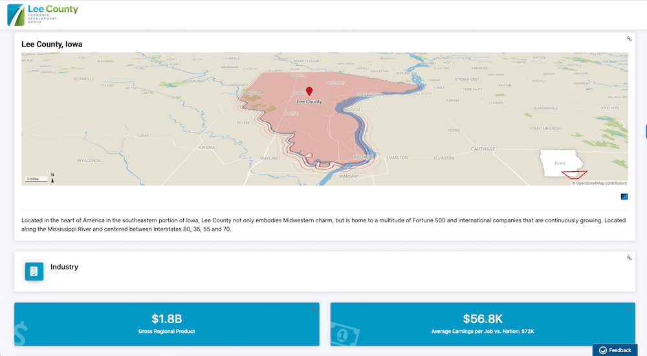Image resolution: width=647 pixels, height=356 pixels.
Task: Click the Feedback checkmark icon
Action: pyautogui.click(x=603, y=350)
